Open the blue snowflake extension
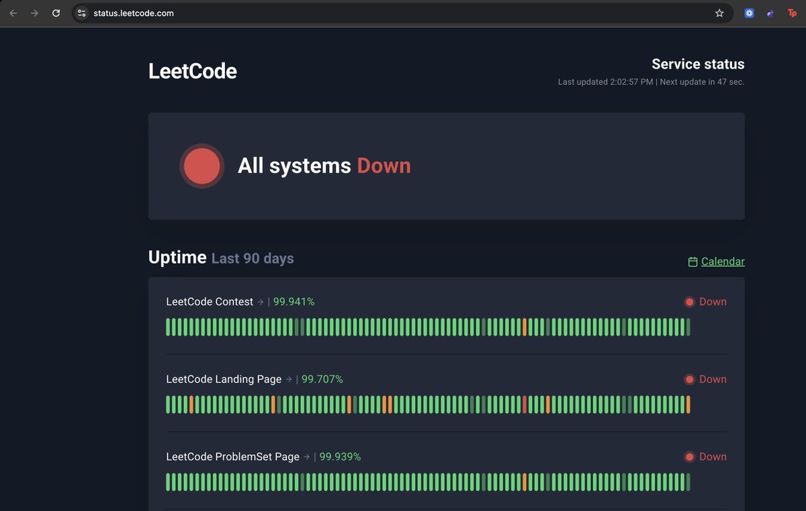This screenshot has height=511, width=806. [x=748, y=13]
